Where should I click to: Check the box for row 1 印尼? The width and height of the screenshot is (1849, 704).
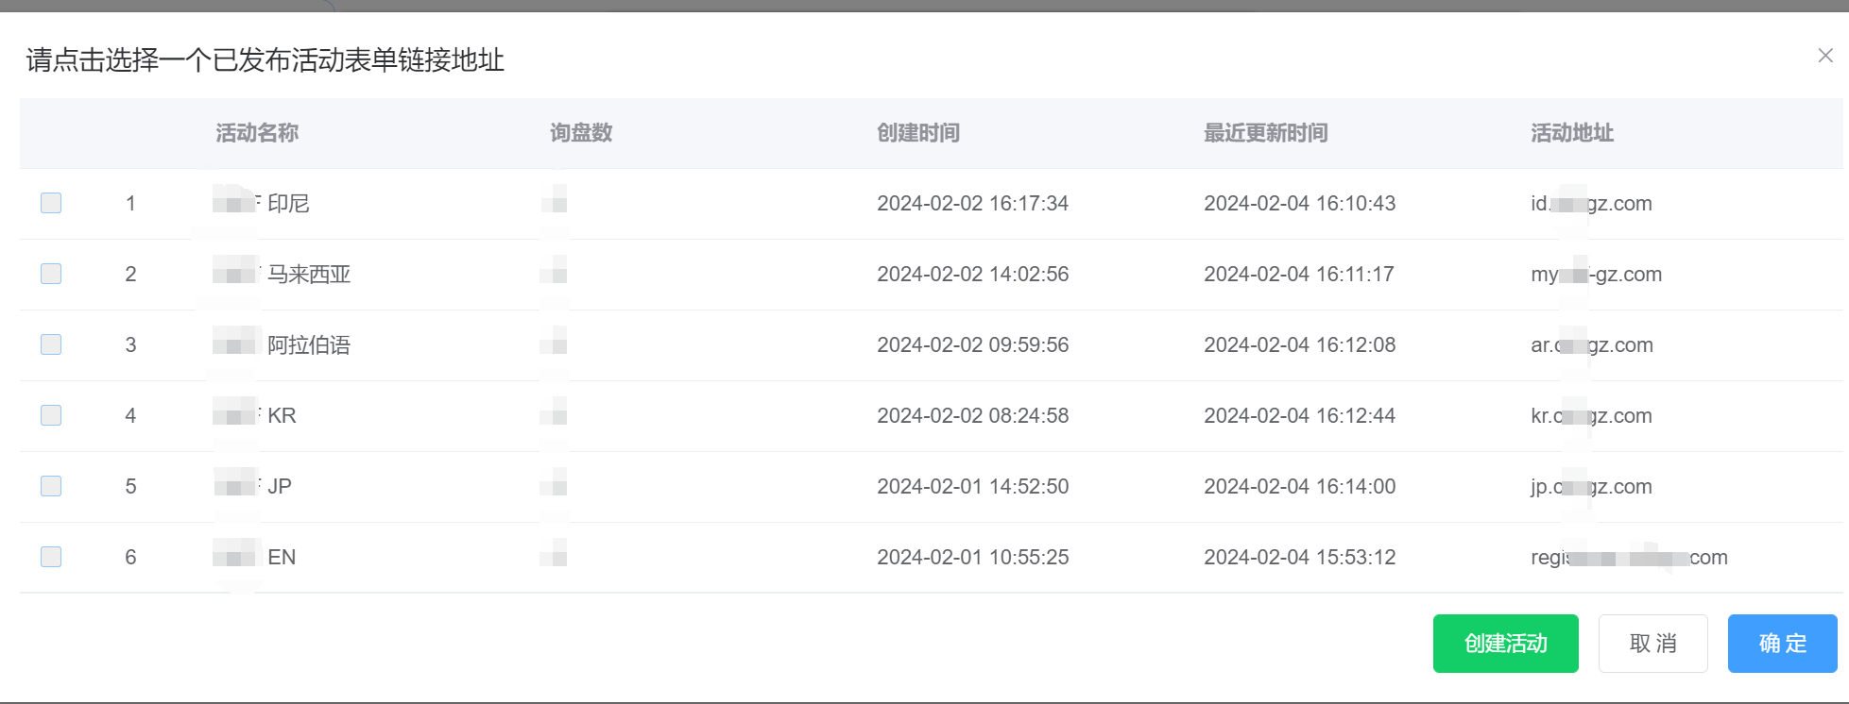point(51,203)
